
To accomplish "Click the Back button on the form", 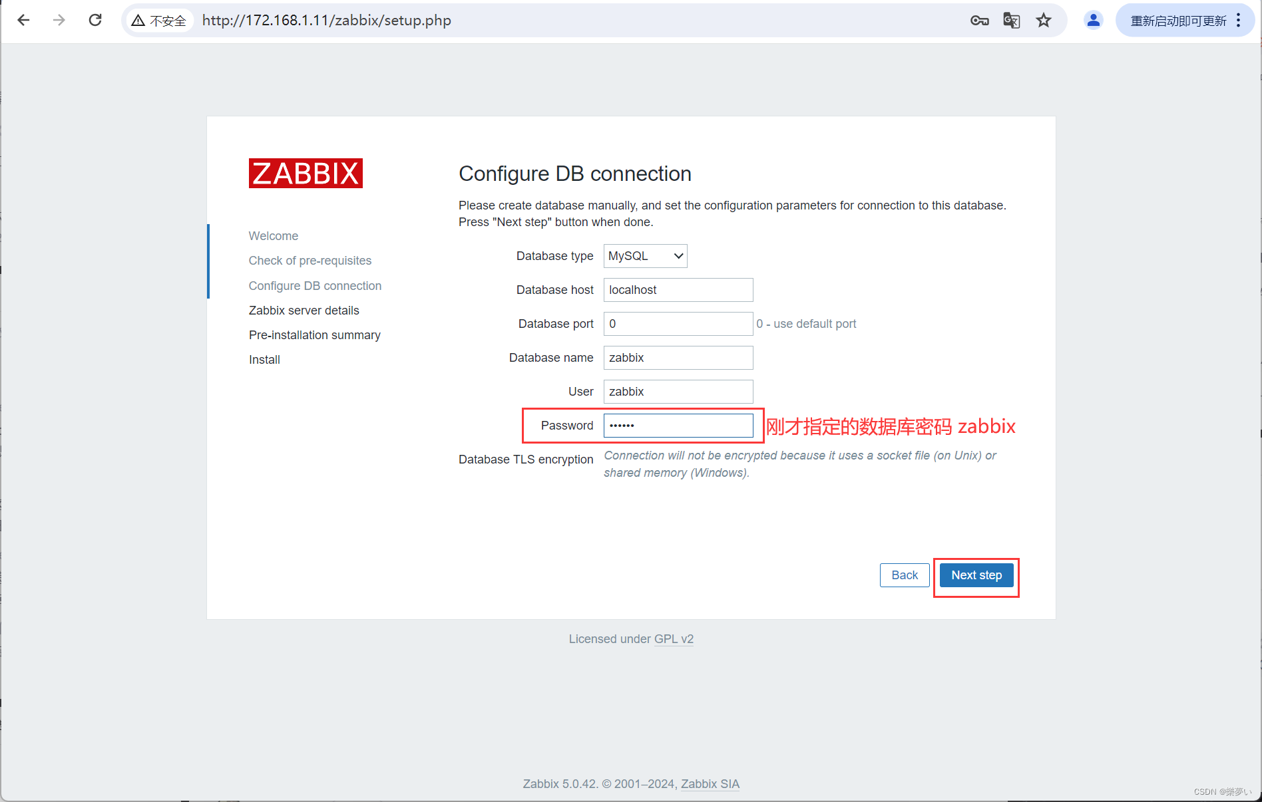I will point(904,575).
